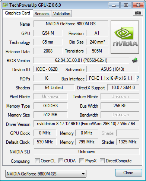Click the DirectX Support label
Image resolution: width=146 pixels, height=181 pixels.
click(91, 88)
